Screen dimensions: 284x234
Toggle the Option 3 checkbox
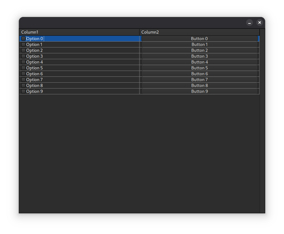[23, 56]
